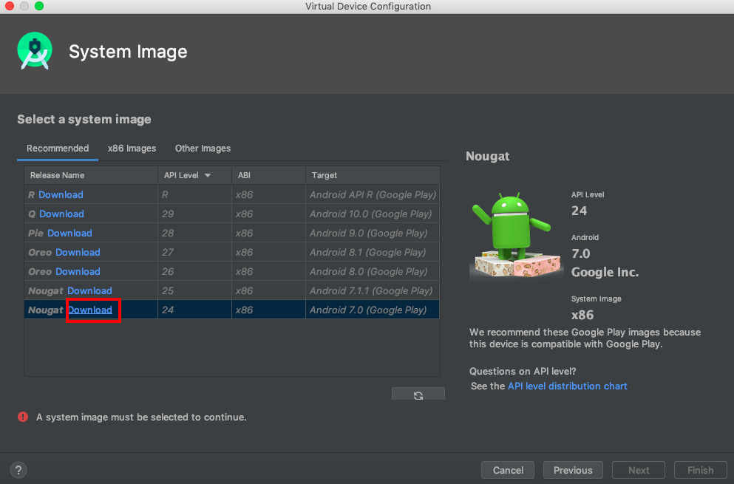
Task: Switch to the Recommended tab
Action: pos(58,149)
